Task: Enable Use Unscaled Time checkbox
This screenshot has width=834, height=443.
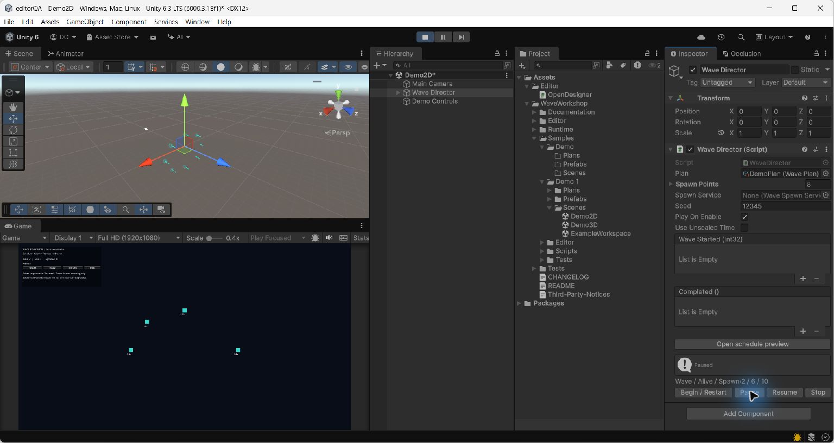Action: coord(744,227)
